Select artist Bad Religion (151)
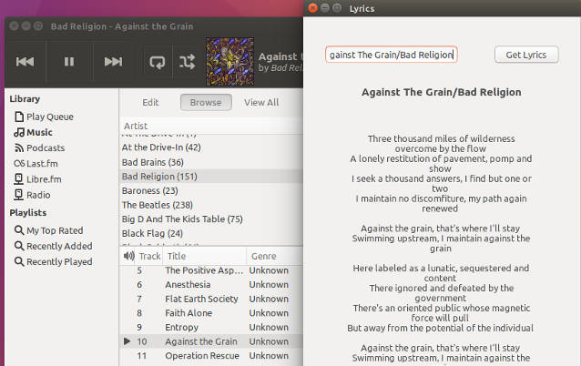Viewport: 581px width, 366px height. pos(211,177)
